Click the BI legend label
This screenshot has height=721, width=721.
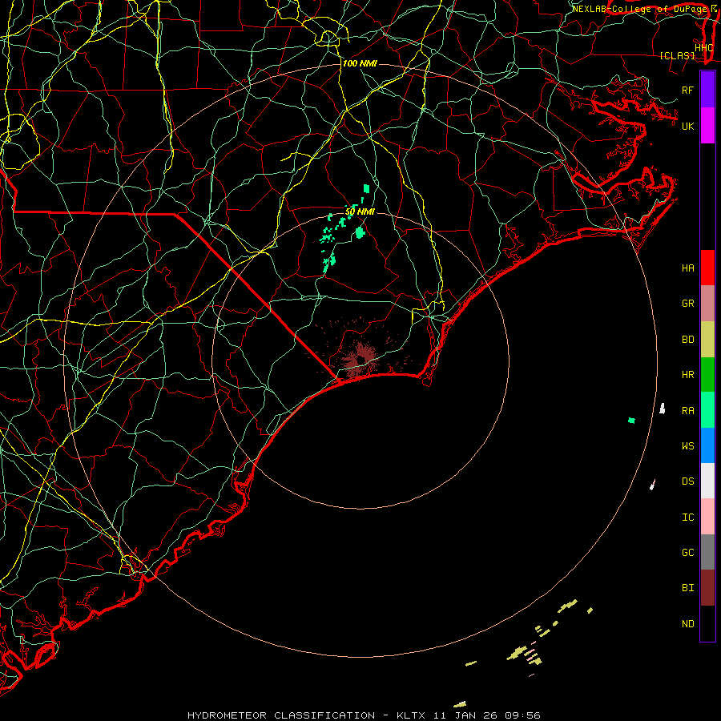coord(688,588)
